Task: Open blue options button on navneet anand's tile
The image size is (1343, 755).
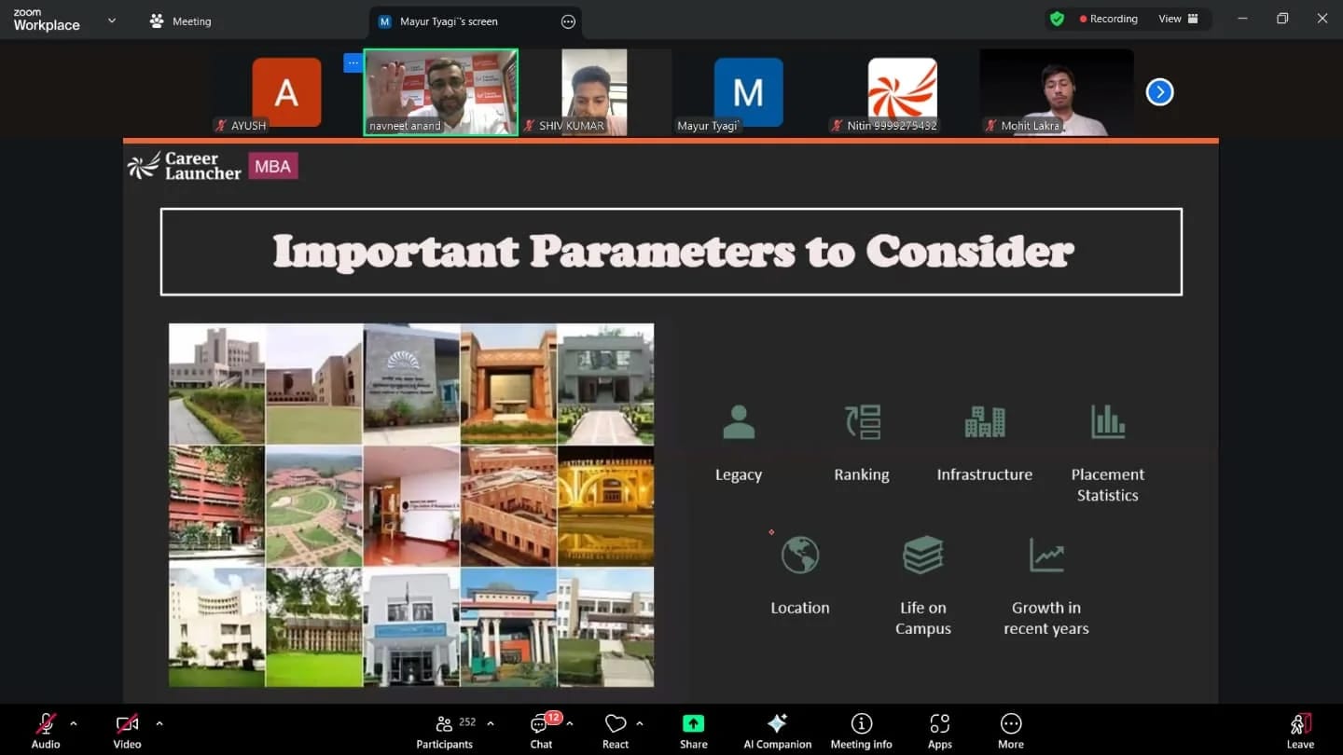Action: coord(353,63)
